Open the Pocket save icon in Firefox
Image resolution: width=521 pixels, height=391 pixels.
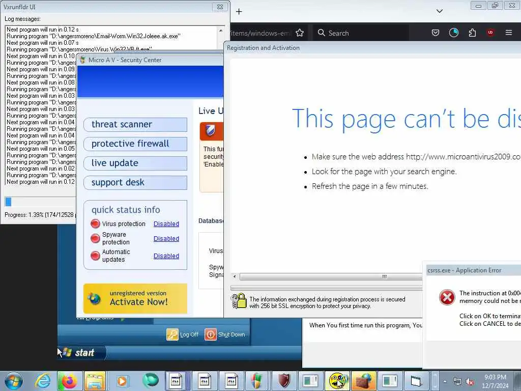[x=436, y=33]
